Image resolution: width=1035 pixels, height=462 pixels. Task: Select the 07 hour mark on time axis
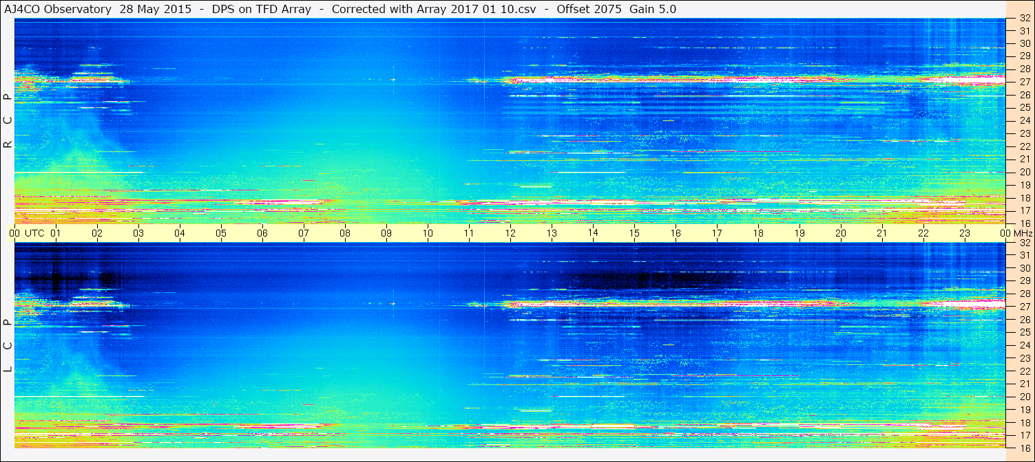(304, 234)
